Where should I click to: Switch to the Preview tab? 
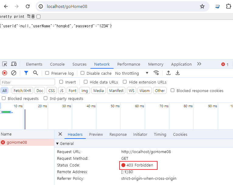pos(96,134)
